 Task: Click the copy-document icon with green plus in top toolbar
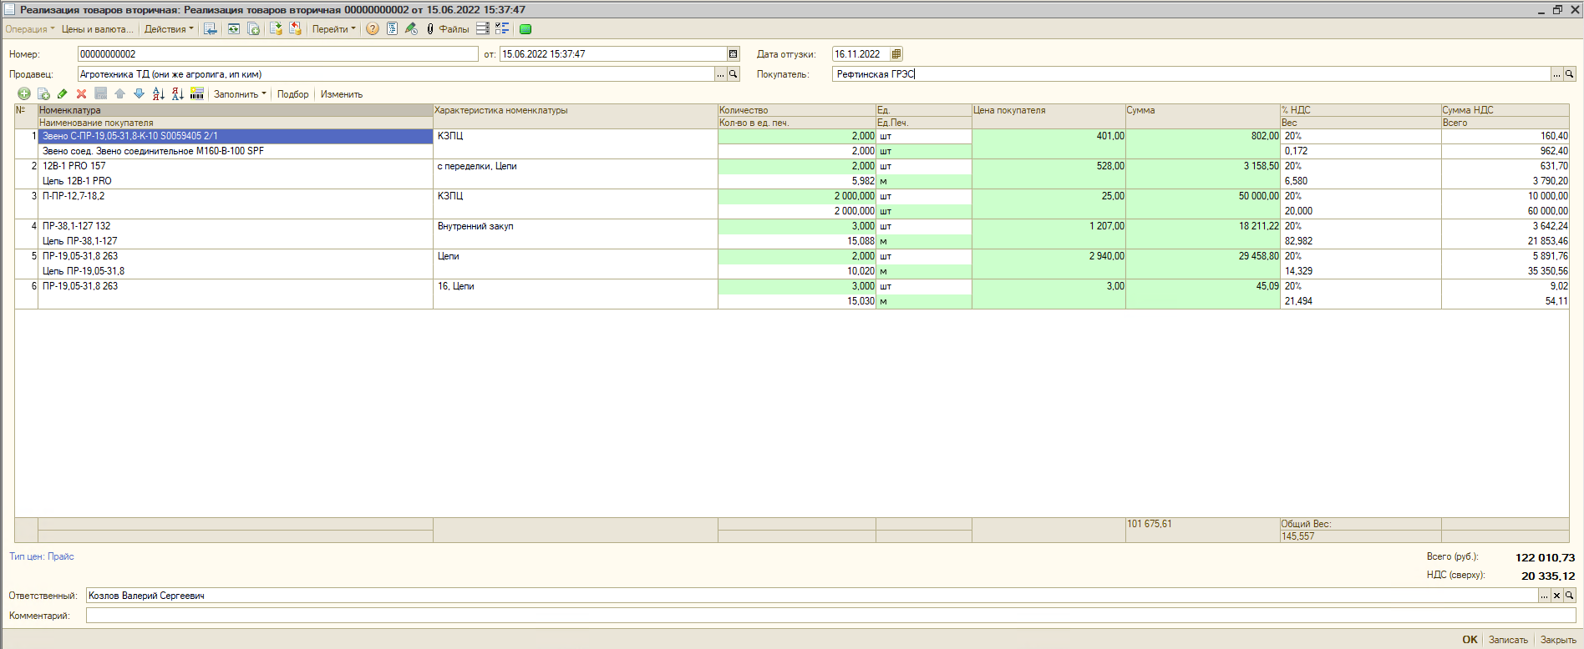[x=253, y=29]
